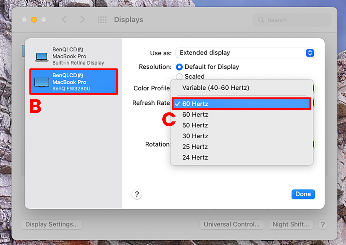Click the help icon near Night Shift
The image size is (346, 245).
pyautogui.click(x=322, y=225)
